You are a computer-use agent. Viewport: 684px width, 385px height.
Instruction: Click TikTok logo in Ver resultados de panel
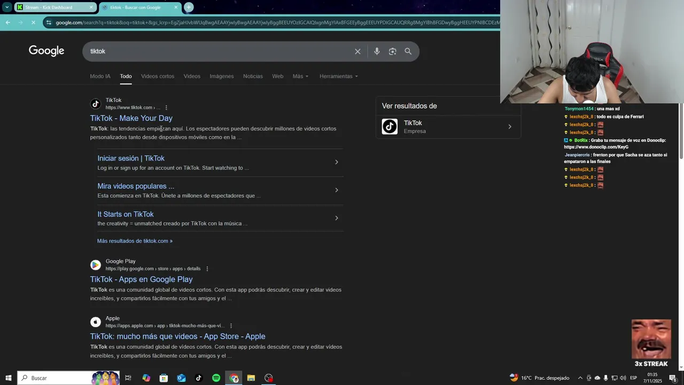tap(390, 127)
